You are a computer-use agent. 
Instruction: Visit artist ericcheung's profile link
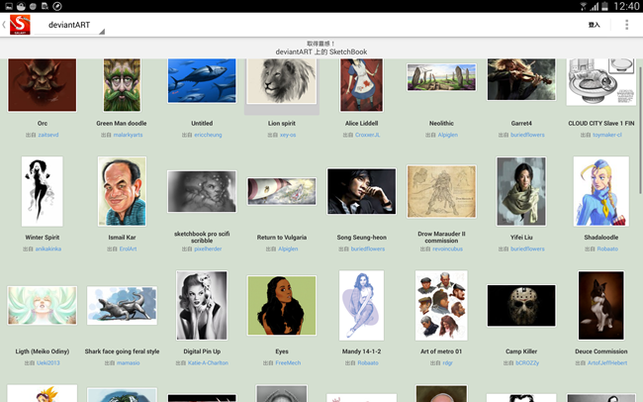click(x=208, y=135)
